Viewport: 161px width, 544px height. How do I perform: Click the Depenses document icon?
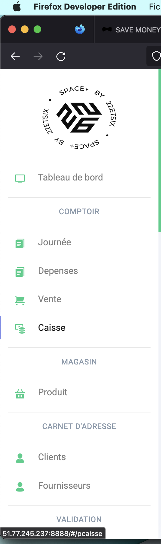pyautogui.click(x=20, y=272)
